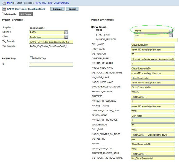Click the Execute button
Image resolution: width=179 pixels, height=162 pixels.
tap(57, 9)
